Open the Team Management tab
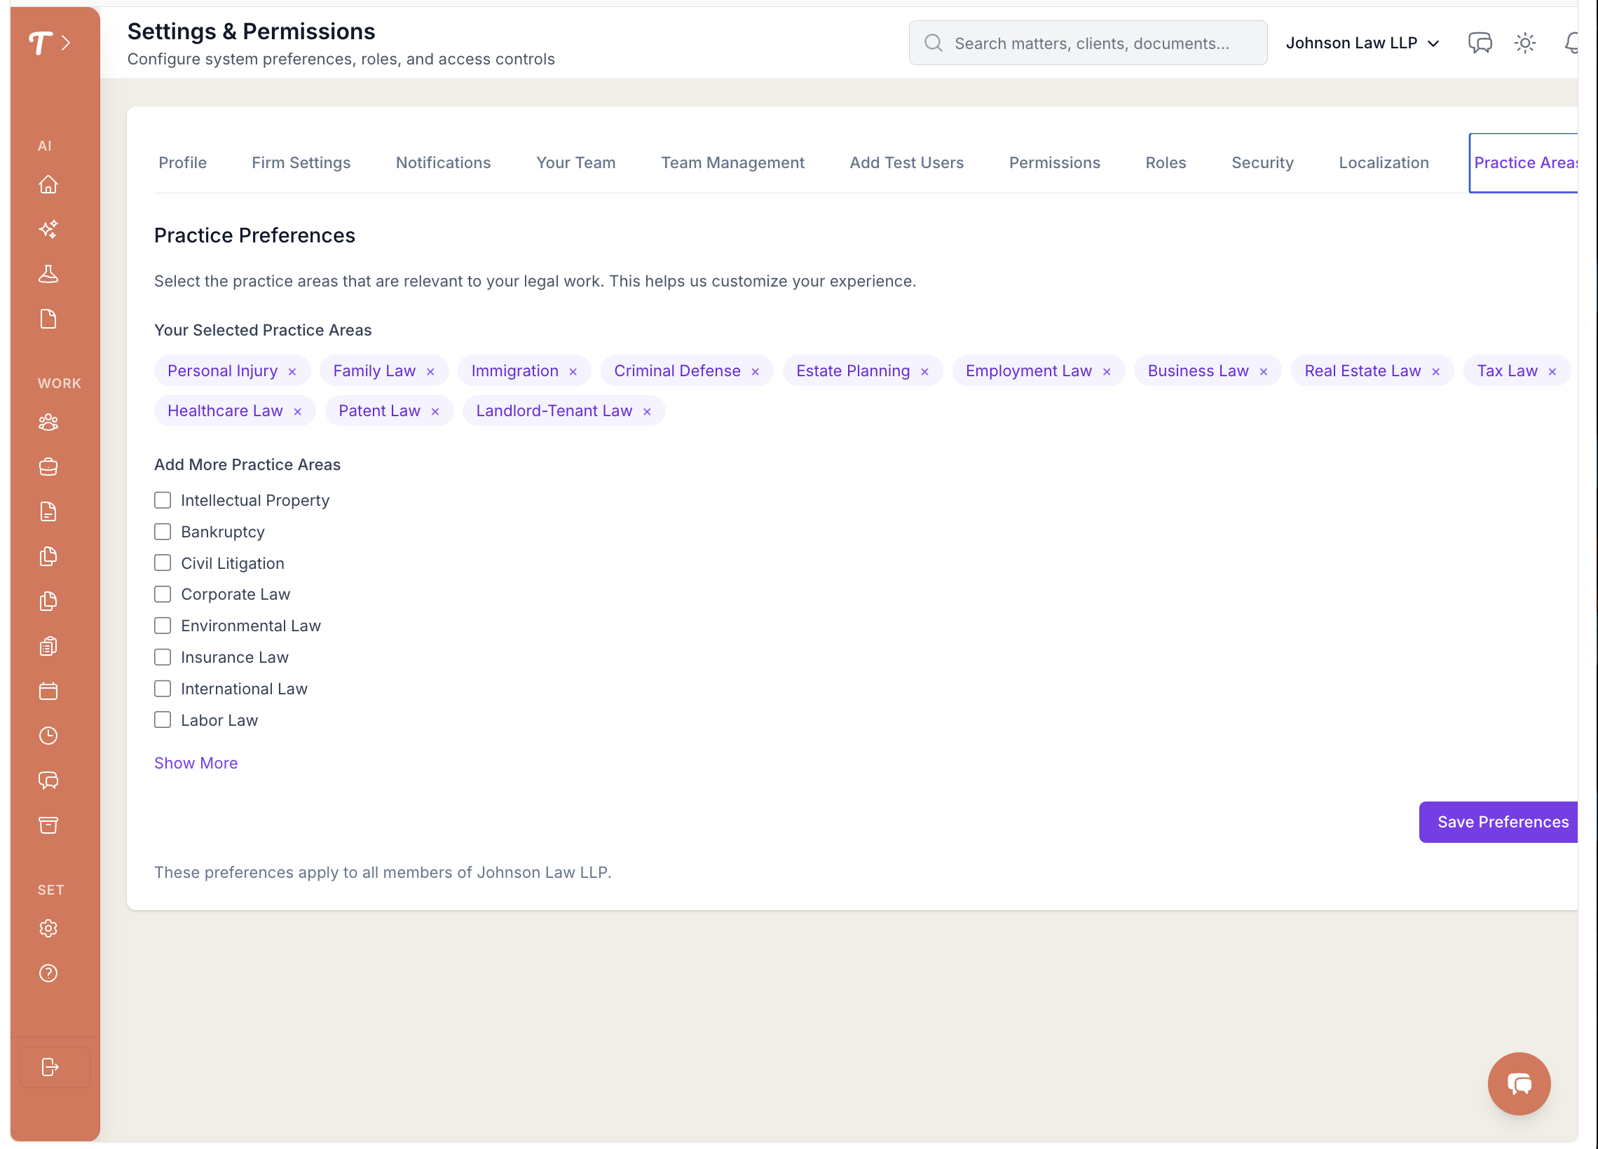Screen dimensions: 1598x1149 click(732, 163)
